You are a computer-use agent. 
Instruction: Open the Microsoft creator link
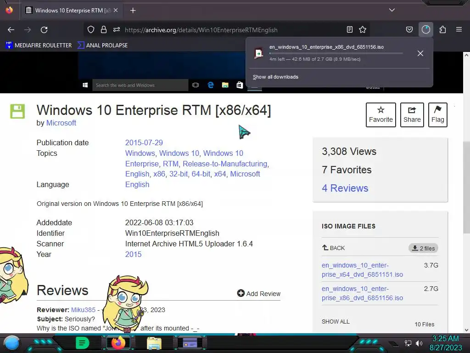[x=61, y=123]
